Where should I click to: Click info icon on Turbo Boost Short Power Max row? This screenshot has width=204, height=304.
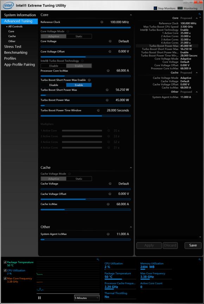click(x=107, y=90)
